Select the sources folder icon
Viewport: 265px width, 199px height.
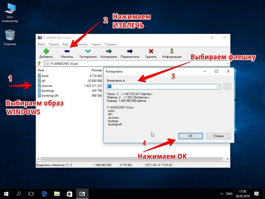(x=39, y=86)
